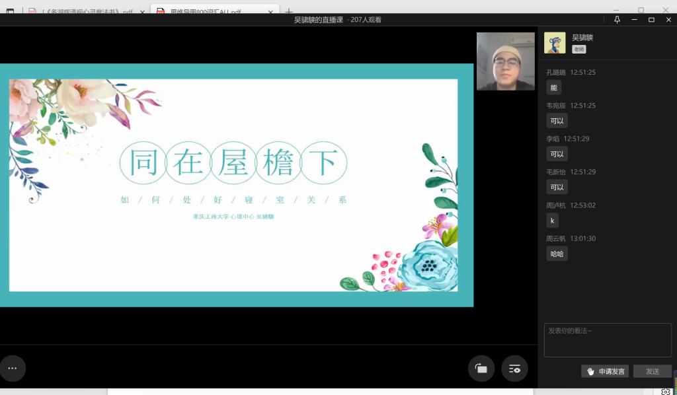Pin the live stream window on top
Screen dimensions: 677x395
tap(617, 20)
